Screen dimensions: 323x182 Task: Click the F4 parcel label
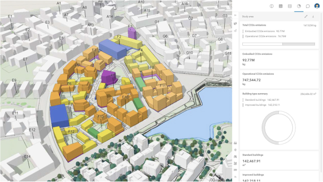pyautogui.click(x=141, y=50)
